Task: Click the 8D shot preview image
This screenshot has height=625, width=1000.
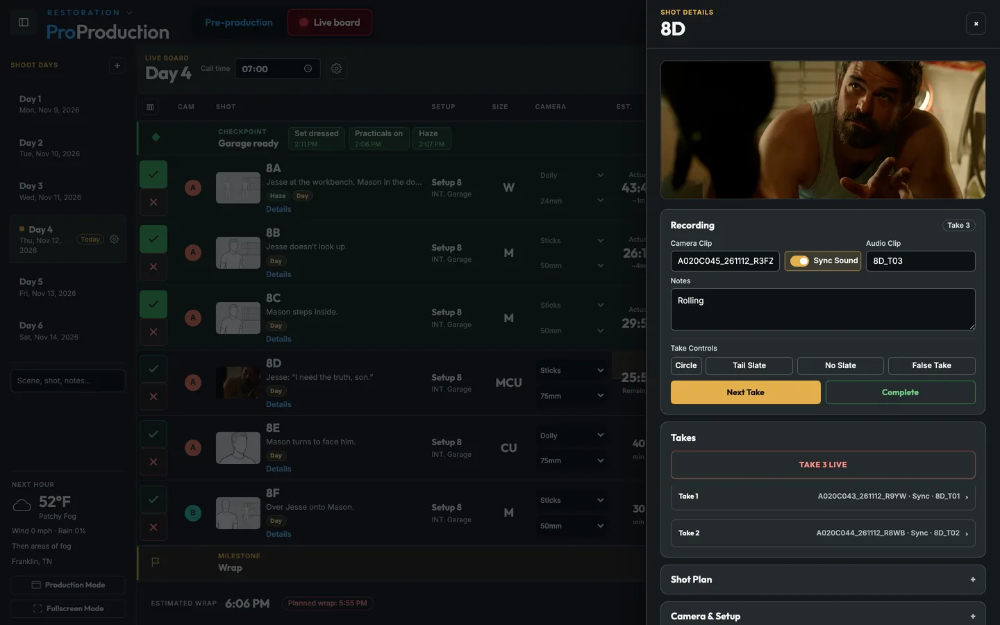Action: pos(823,130)
